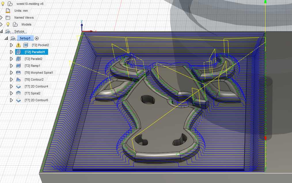Screen dimensions: 292x183
Task: Click the document icon beside week10-molding v6
Action: coord(10,4)
